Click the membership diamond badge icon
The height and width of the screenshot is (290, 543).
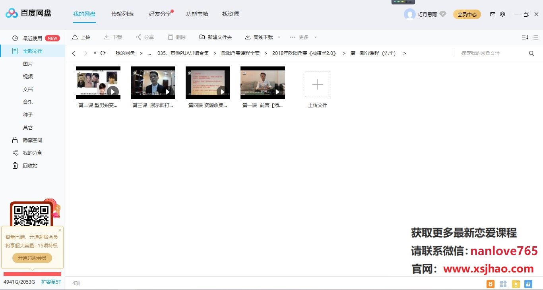[x=443, y=14]
